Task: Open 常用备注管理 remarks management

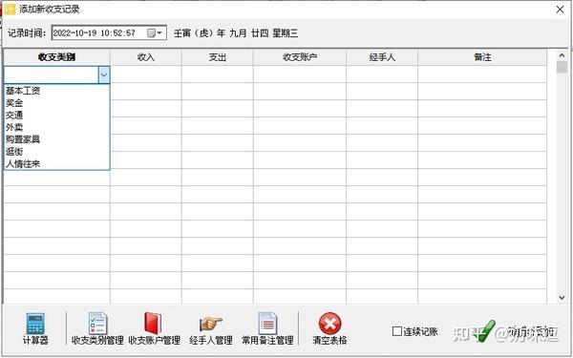Action: (x=267, y=329)
